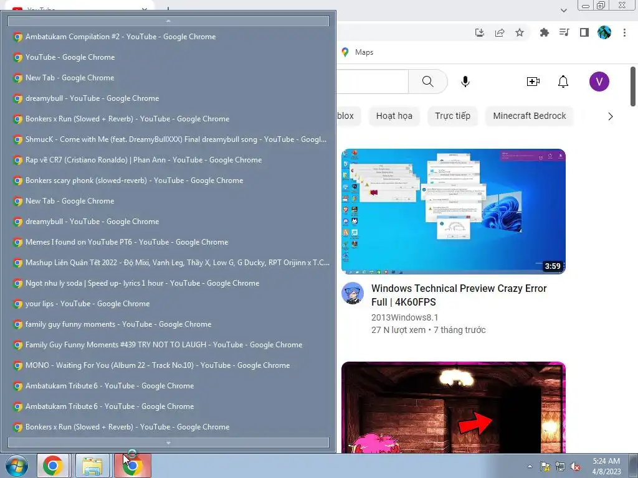Open Chrome extensions puzzle icon
The height and width of the screenshot is (478, 638).
coord(544,32)
